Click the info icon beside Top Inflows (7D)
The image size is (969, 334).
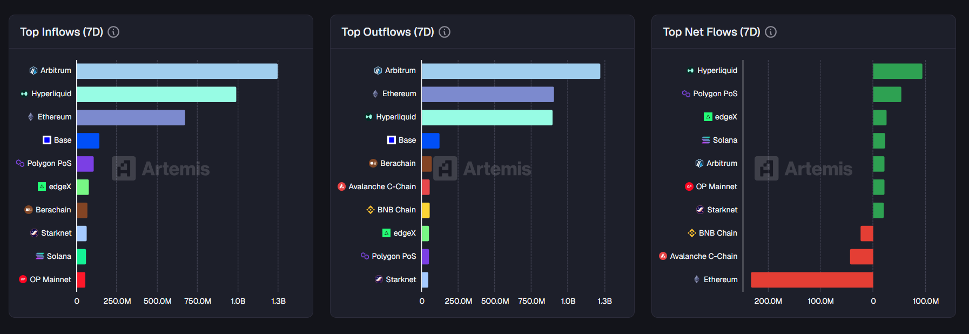pos(113,32)
